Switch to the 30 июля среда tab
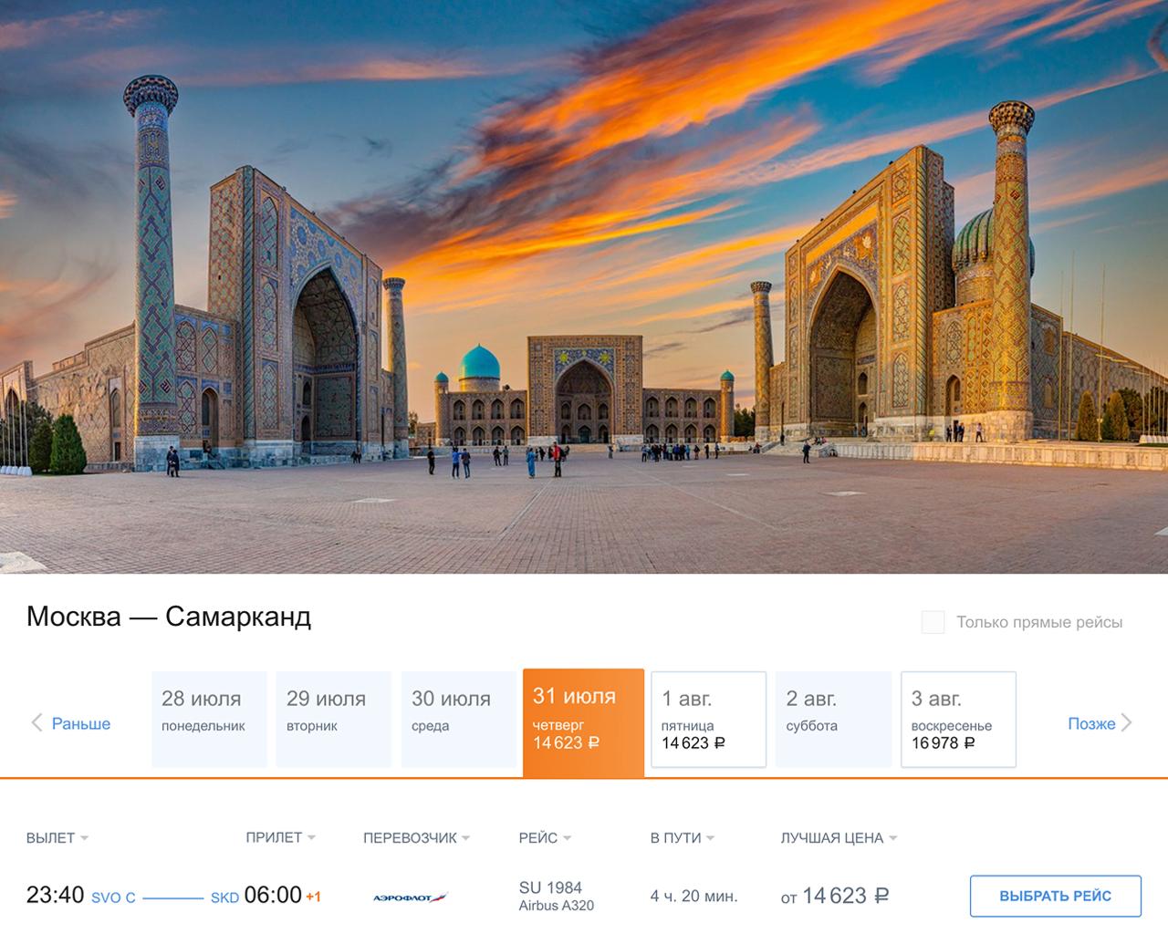 459,720
